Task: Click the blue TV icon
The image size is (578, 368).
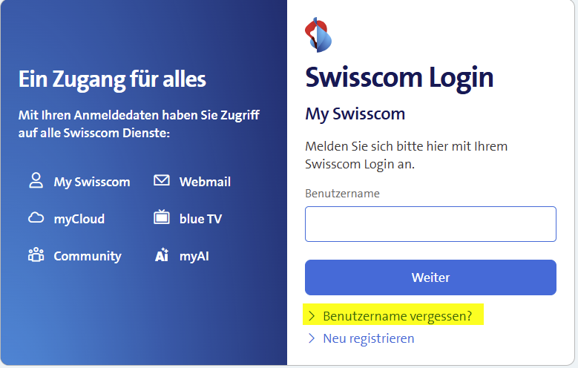Action: pyautogui.click(x=162, y=218)
